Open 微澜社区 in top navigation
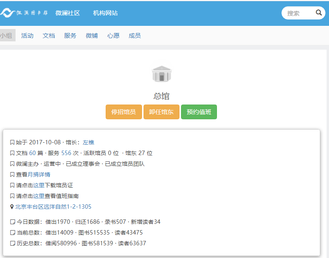 click(67, 13)
